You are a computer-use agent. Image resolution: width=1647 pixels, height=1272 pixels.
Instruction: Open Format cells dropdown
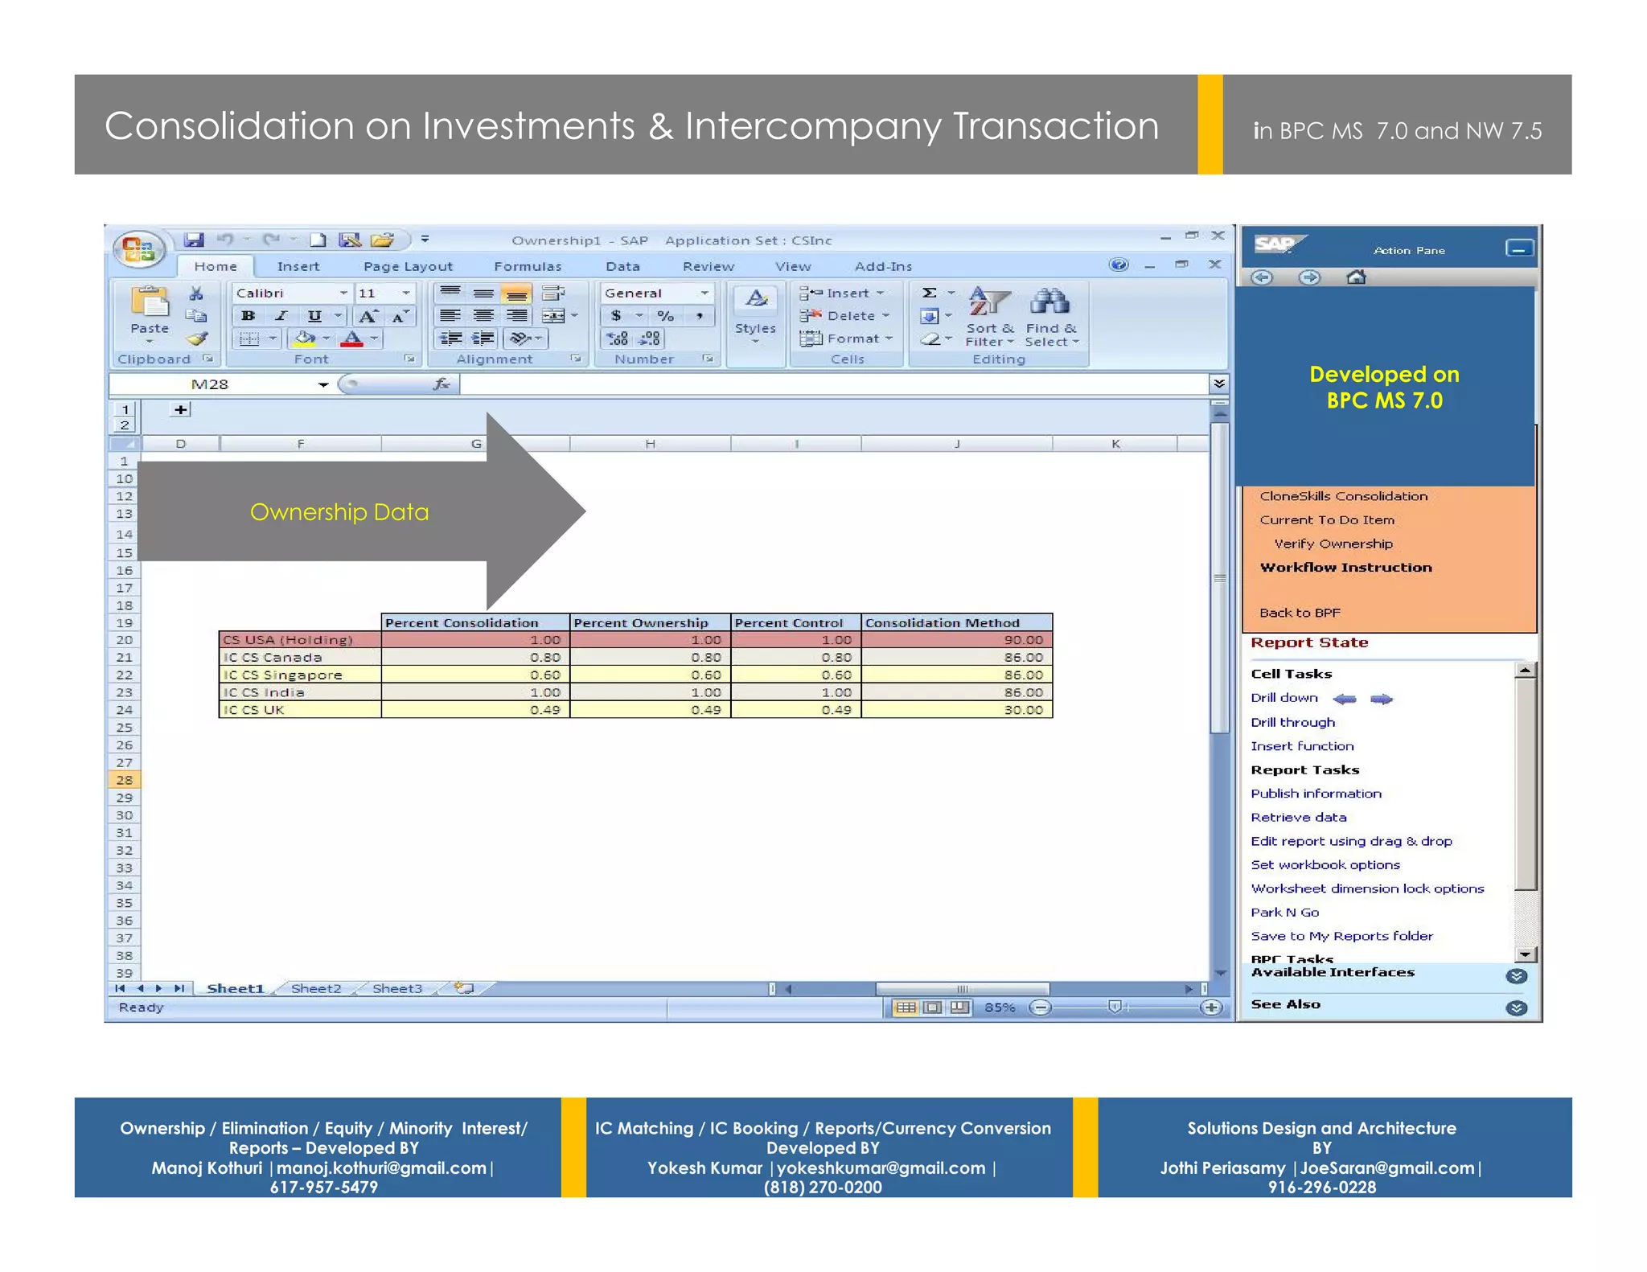tap(846, 339)
